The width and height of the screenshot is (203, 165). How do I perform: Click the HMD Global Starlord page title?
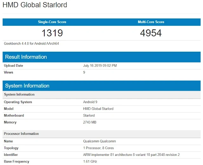tap(35, 5)
